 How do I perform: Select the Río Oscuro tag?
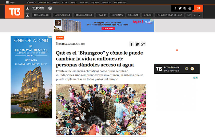click(x=133, y=15)
